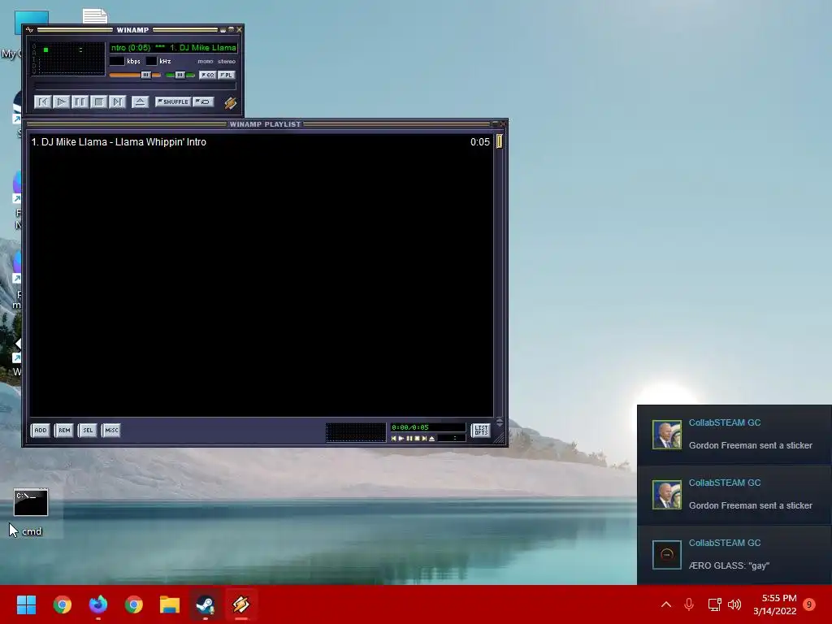
Task: Toggle the SHUFFLE button in Winamp
Action: point(173,102)
